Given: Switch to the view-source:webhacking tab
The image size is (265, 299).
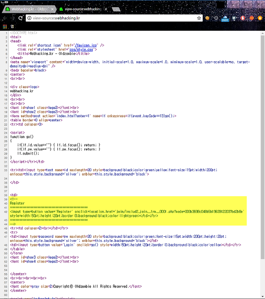Looking at the screenshot, I should (83, 9).
